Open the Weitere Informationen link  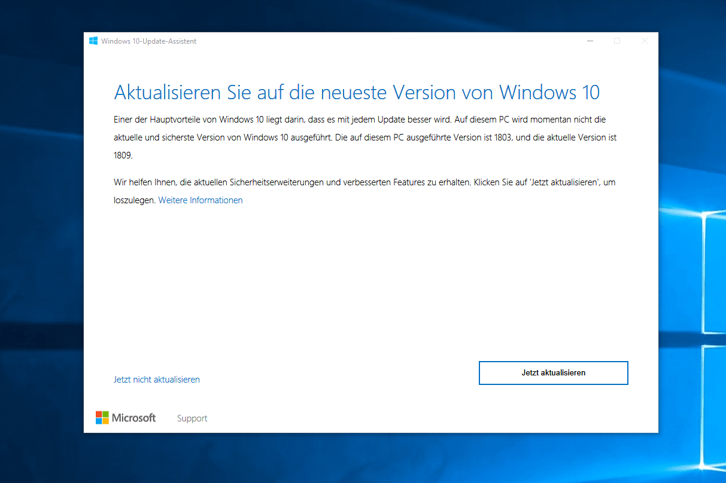[x=201, y=200]
